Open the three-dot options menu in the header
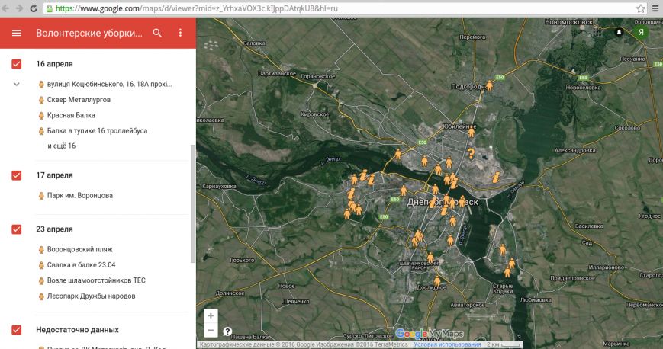Screen dimensions: 663x349 click(180, 33)
